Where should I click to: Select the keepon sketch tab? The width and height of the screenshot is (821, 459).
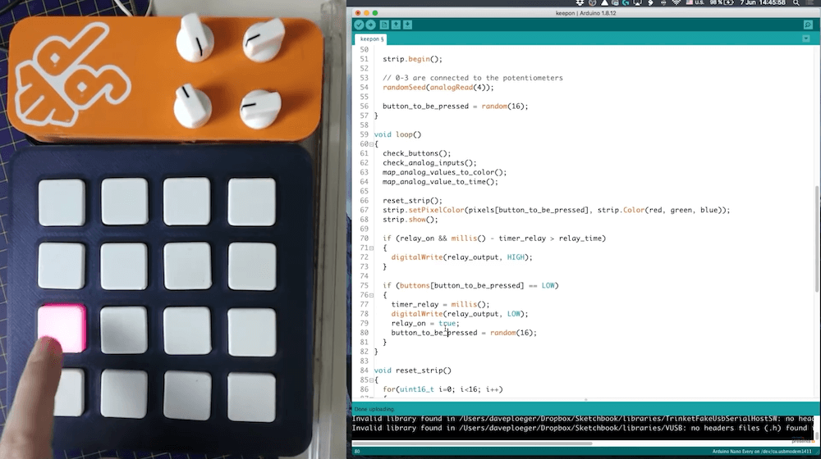coord(371,39)
